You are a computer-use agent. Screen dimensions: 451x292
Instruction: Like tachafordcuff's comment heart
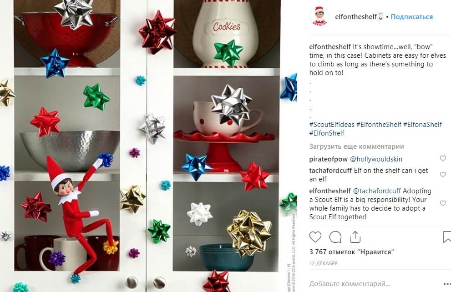[443, 175]
